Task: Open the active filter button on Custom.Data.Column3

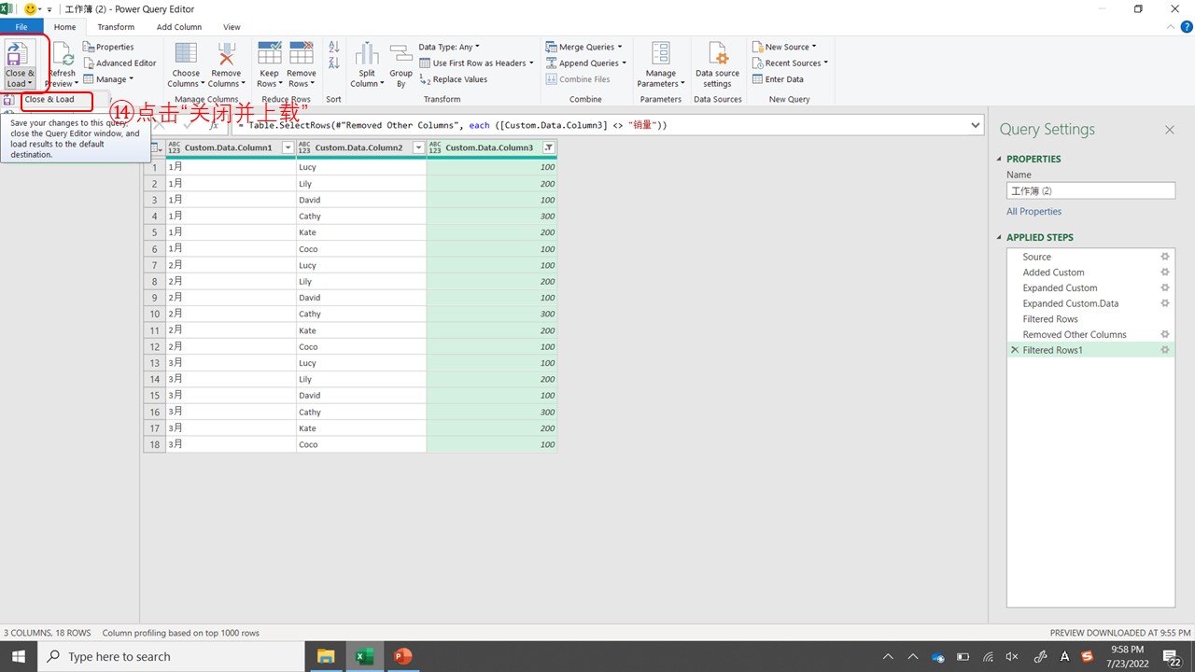Action: pyautogui.click(x=549, y=147)
